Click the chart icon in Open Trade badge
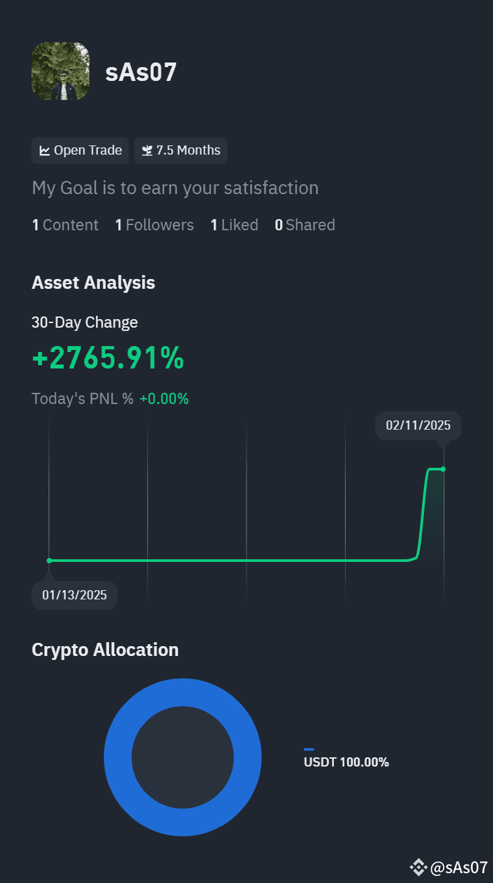The image size is (493, 883). [45, 151]
